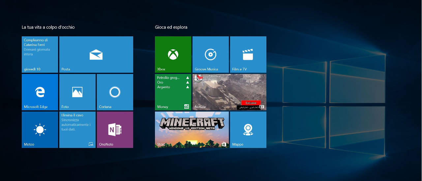
Task: Click 'Compleanno di Caterina Ferri' event text
Action: pyautogui.click(x=36, y=42)
